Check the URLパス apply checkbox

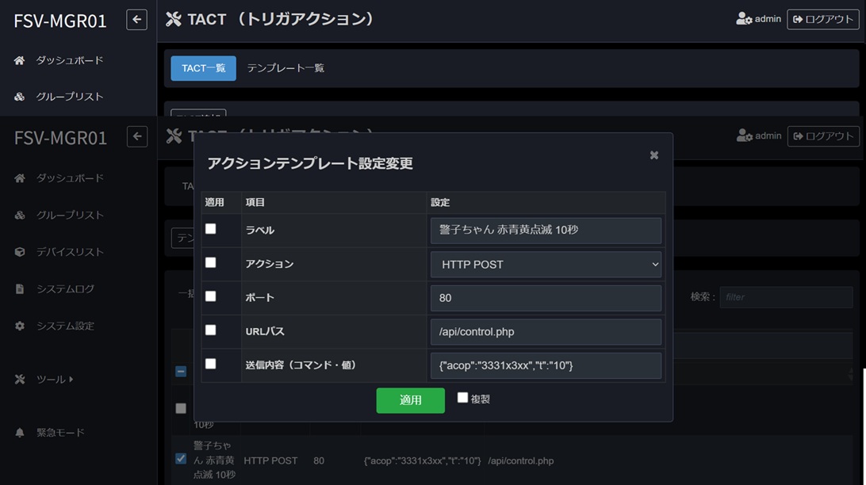click(x=210, y=330)
